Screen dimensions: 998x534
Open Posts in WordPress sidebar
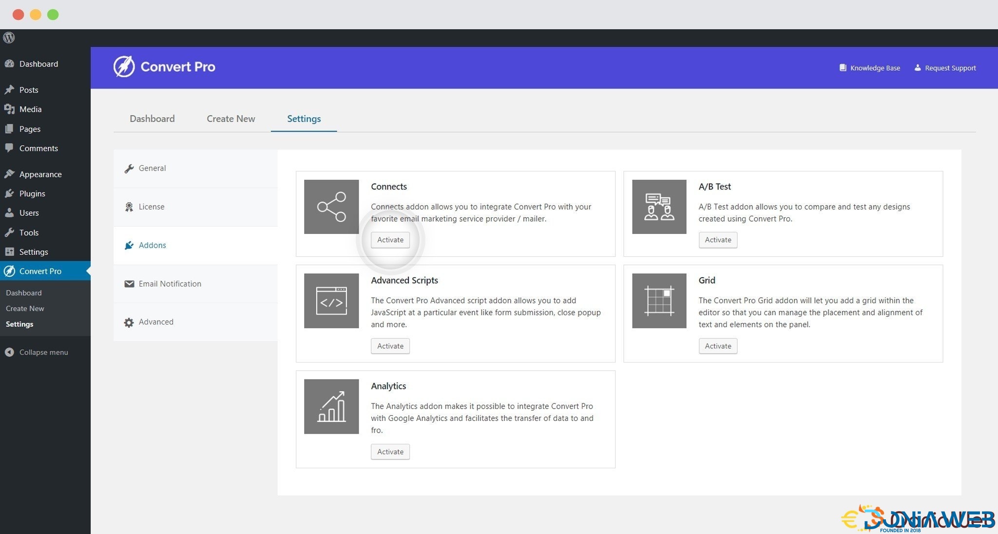45,90
